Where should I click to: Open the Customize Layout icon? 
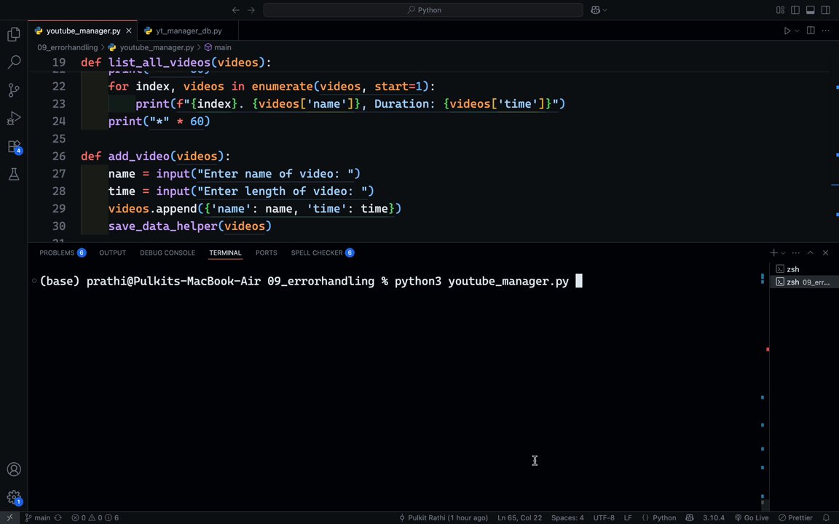[x=780, y=10]
